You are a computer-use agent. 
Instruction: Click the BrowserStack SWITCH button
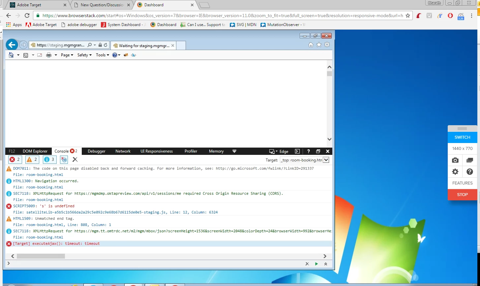pos(462,137)
